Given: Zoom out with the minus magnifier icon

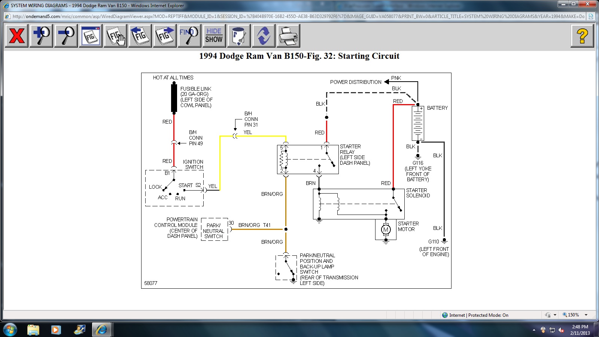Looking at the screenshot, I should pos(66,36).
